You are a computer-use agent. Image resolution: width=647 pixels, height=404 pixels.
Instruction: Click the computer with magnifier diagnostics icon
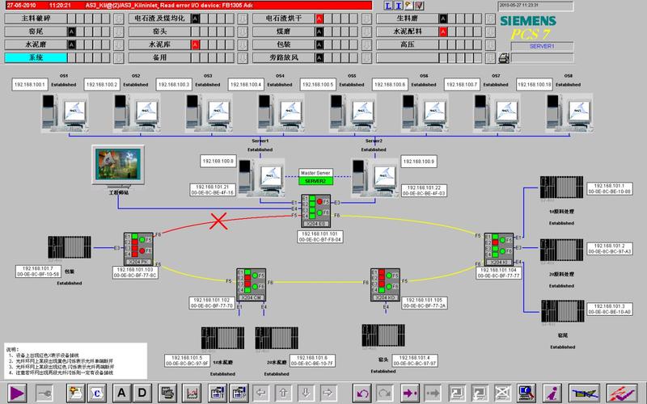[x=527, y=393]
